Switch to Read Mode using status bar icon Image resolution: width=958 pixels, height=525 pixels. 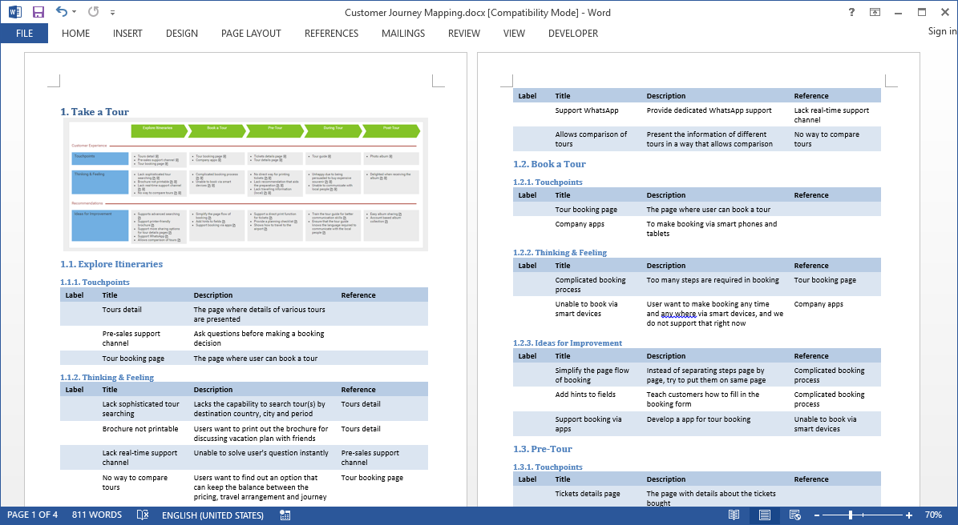[x=733, y=515]
